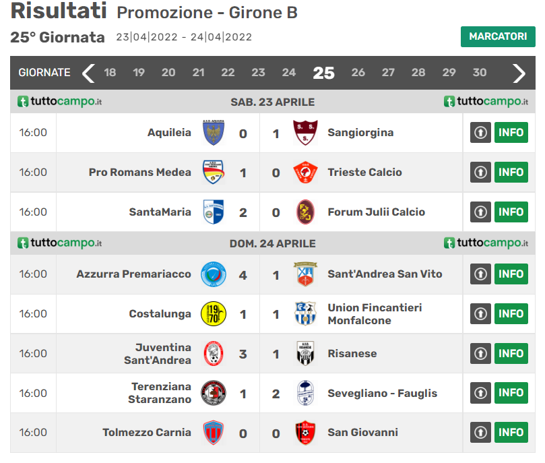Screen dimensions: 545x463
Task: Click the Risanese team crest
Action: 305,353
